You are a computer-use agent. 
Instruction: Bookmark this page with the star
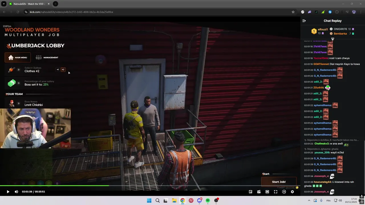point(293,12)
